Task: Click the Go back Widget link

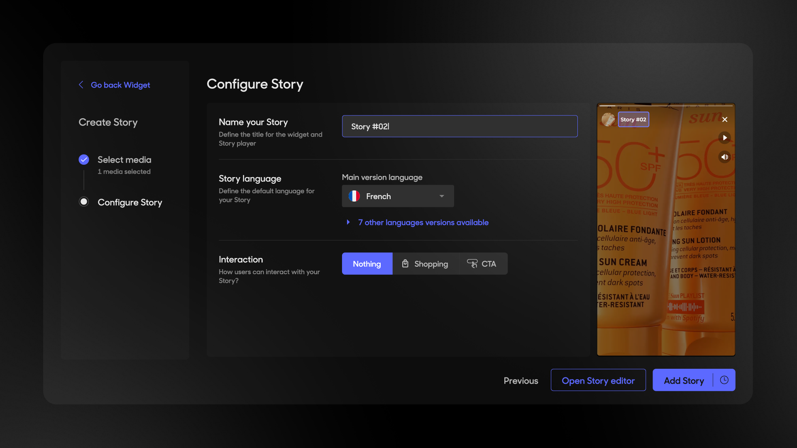Action: coord(120,85)
